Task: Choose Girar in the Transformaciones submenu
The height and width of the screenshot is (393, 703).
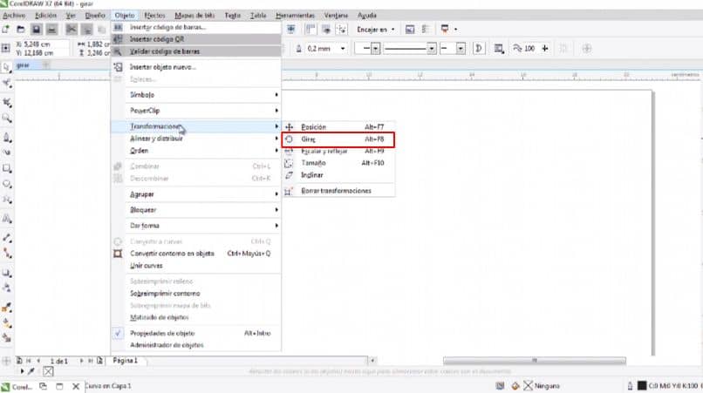Action: click(x=338, y=139)
